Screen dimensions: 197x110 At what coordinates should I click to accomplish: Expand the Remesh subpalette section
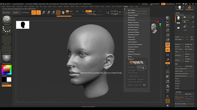[x=177, y=83]
